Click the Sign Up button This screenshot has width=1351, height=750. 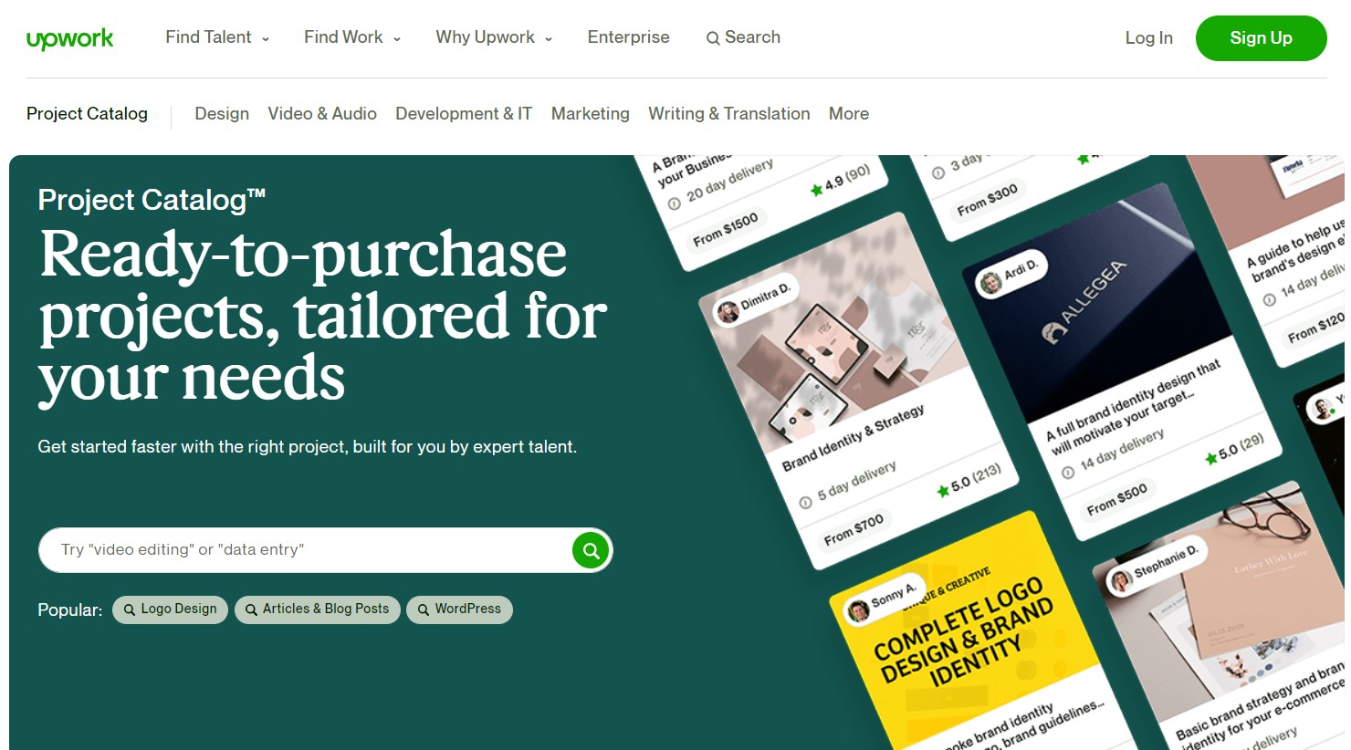(x=1261, y=38)
